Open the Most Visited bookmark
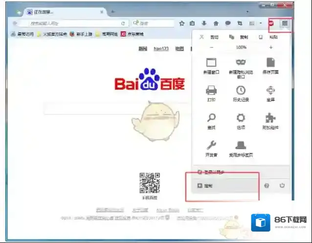Screen dimensions: 312x243 [22, 34]
